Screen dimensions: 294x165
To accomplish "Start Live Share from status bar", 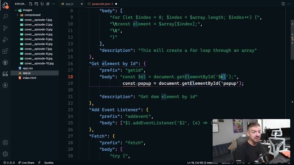I will [26, 163].
